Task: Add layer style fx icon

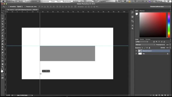Action: 153,95
